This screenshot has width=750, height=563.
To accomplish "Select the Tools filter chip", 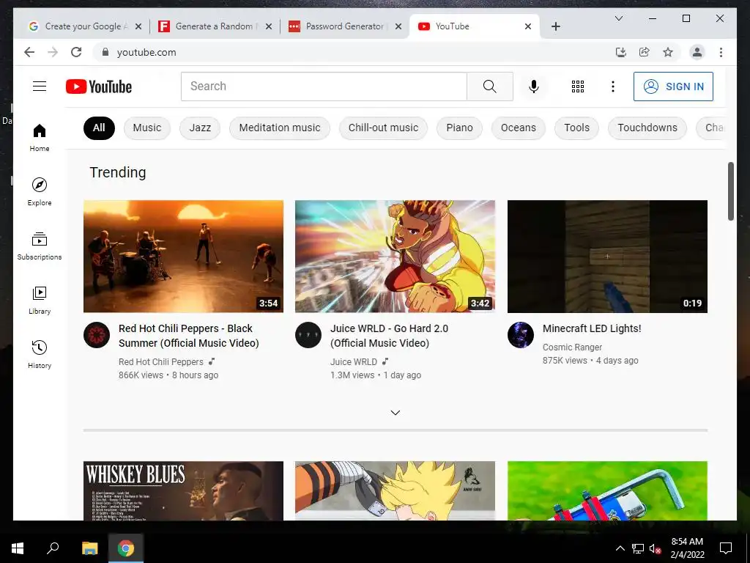I will tap(576, 128).
